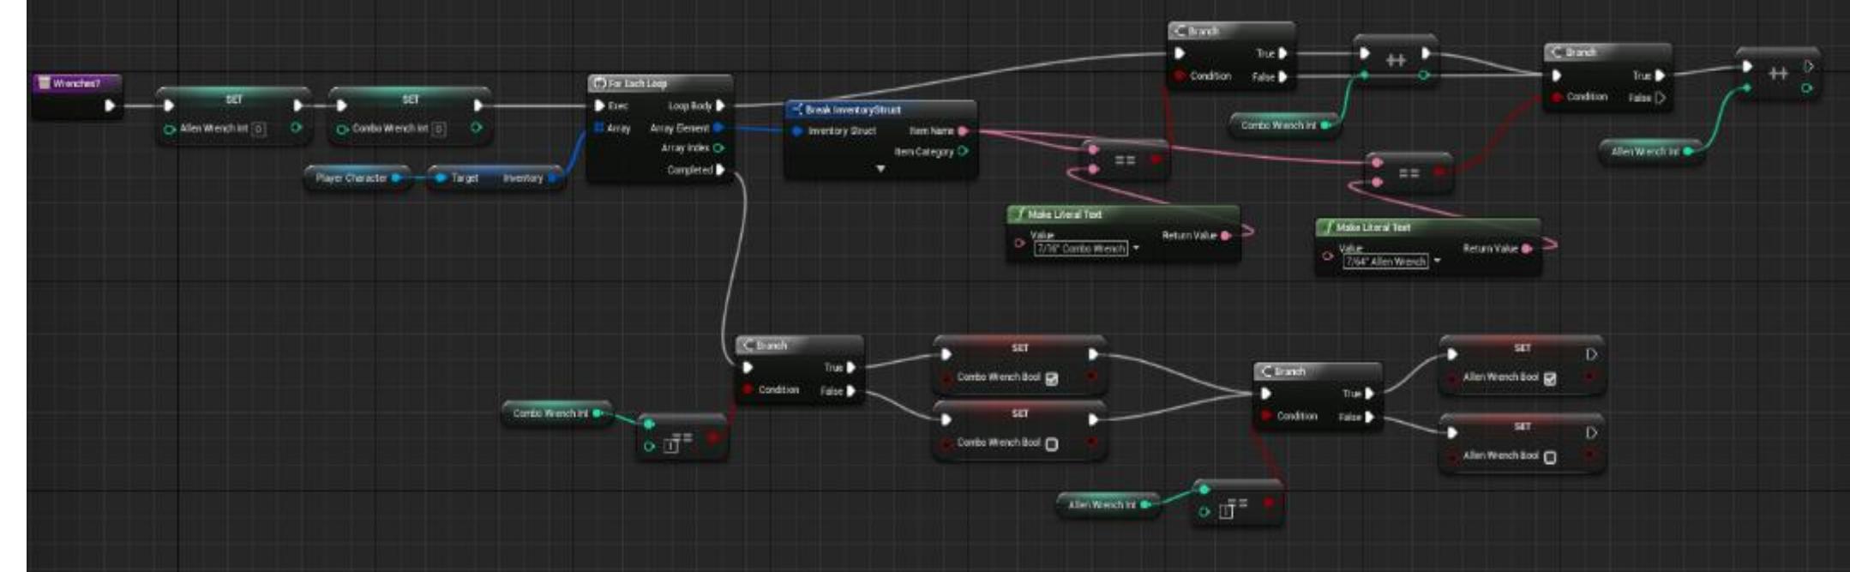Screen dimensions: 1850x572
Task: Click the Array input pin on For Each Loop
Action: coord(599,128)
